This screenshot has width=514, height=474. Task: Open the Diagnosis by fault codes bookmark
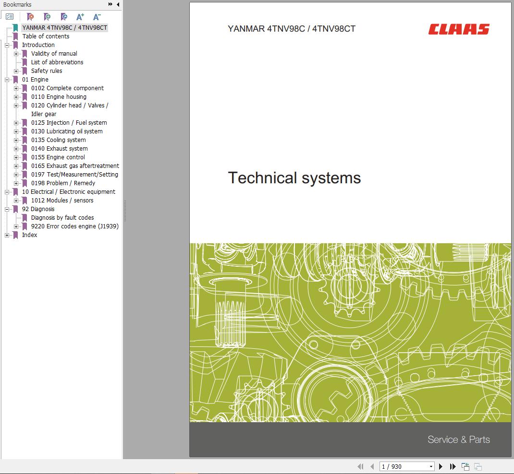click(x=62, y=218)
